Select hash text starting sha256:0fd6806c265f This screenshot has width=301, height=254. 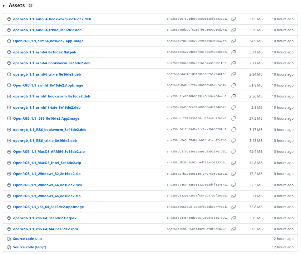198,41
